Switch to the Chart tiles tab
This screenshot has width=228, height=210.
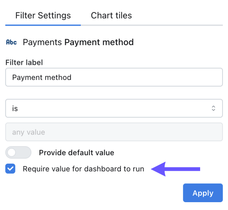tap(111, 15)
